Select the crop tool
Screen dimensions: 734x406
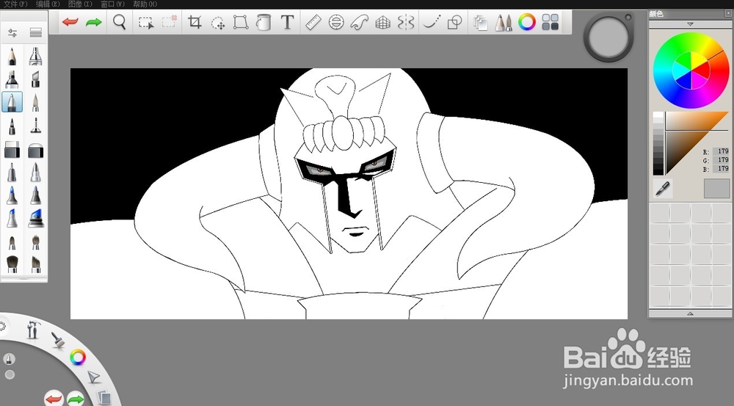pos(195,22)
